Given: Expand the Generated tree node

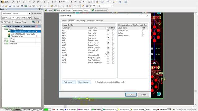Looking at the screenshot, I should pyautogui.click(x=5, y=44).
